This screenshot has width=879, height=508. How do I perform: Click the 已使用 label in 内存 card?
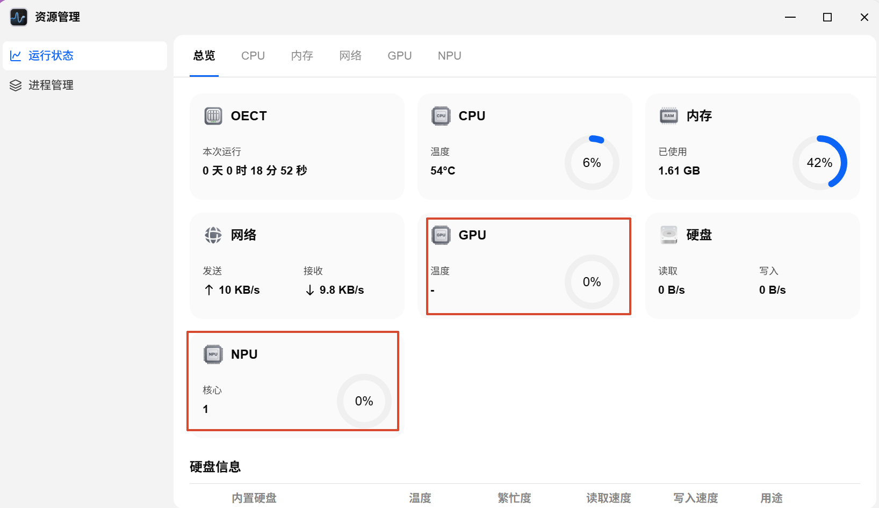[x=673, y=152]
